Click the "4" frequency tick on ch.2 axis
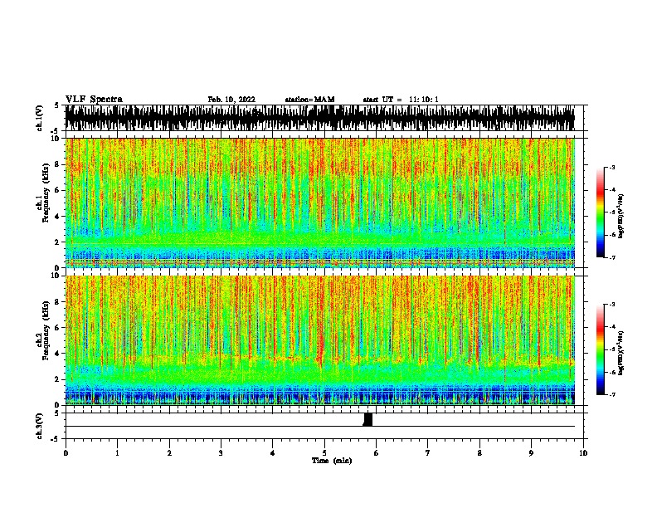Screen dimensions: 657x508 (58, 354)
